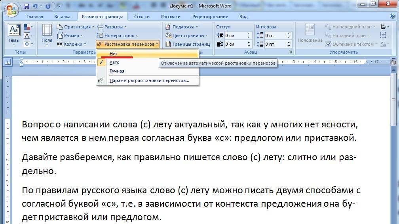
Task: Select Ручная hyphenation option
Action: pos(148,71)
